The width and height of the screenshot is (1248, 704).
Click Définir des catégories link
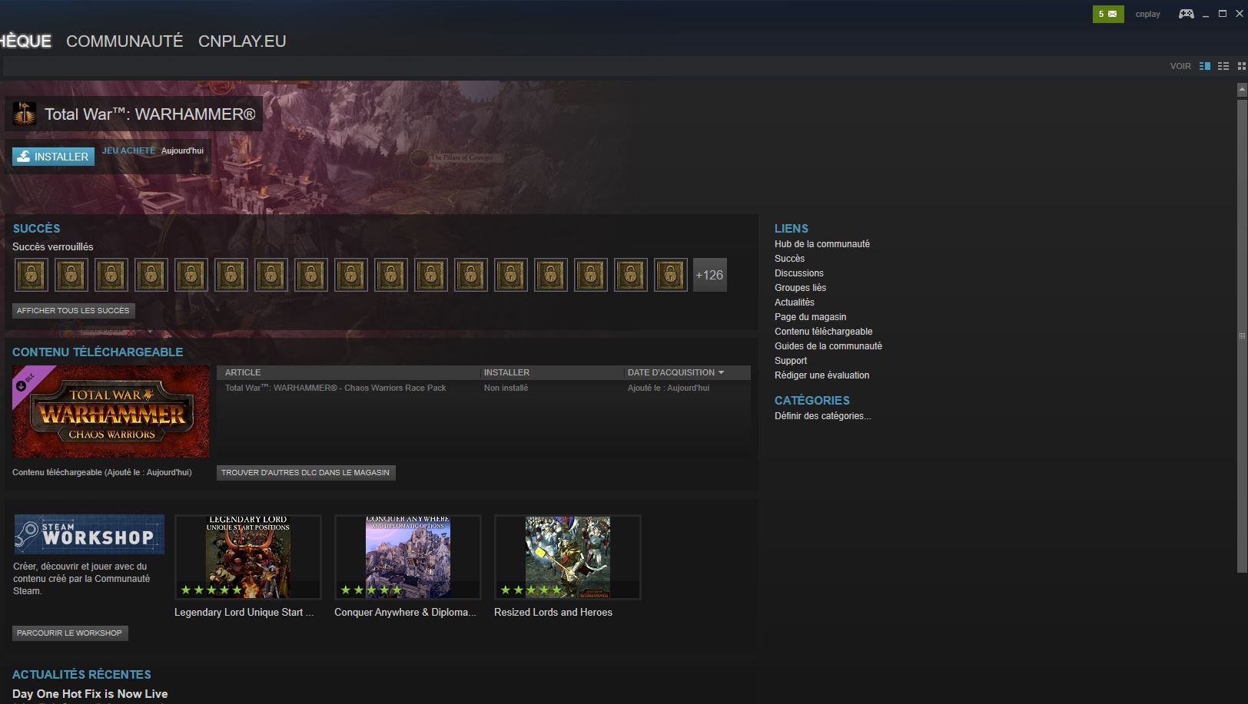(x=822, y=416)
